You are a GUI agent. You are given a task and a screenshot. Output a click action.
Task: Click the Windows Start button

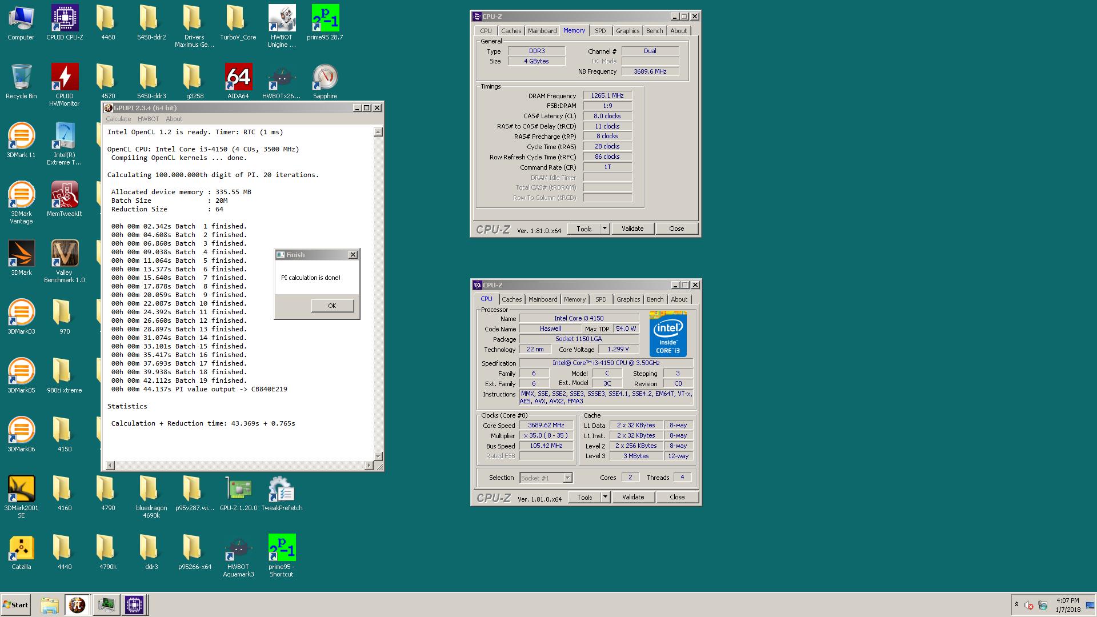[x=15, y=605]
